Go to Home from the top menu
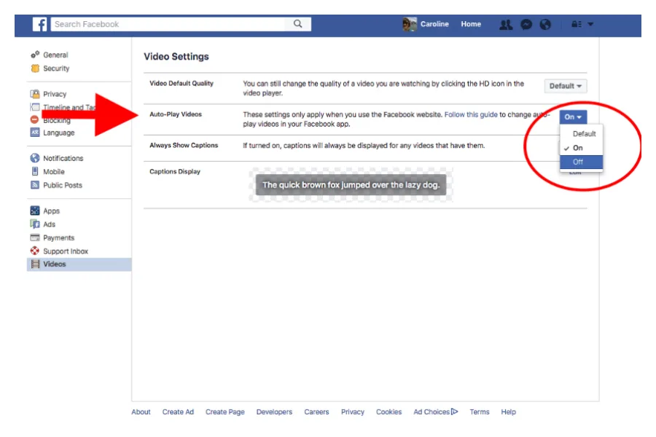The image size is (656, 437). pos(470,23)
